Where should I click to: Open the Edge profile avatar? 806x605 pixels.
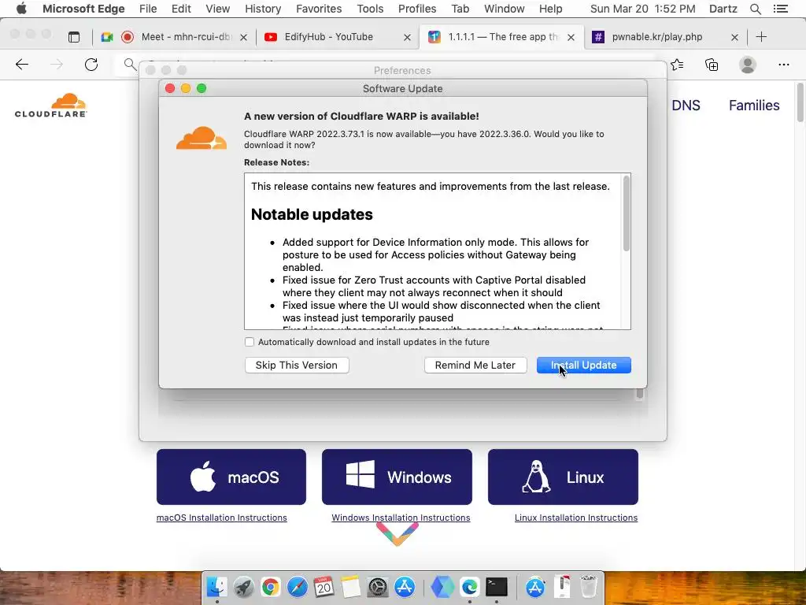(x=748, y=65)
